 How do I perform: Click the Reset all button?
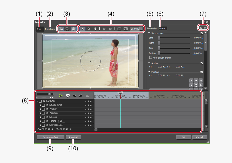(x=73, y=137)
